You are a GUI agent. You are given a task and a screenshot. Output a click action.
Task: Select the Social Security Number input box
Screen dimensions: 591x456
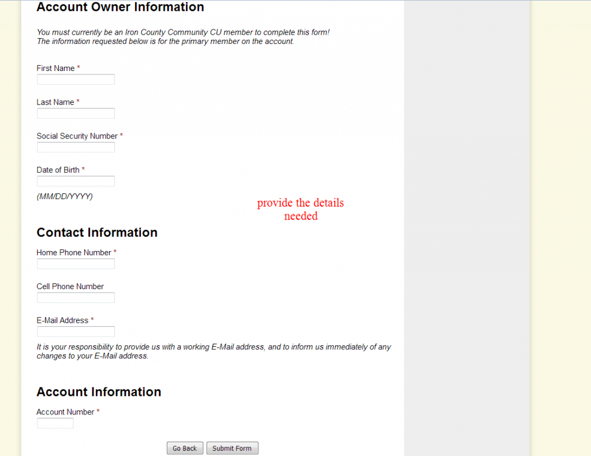pyautogui.click(x=76, y=148)
